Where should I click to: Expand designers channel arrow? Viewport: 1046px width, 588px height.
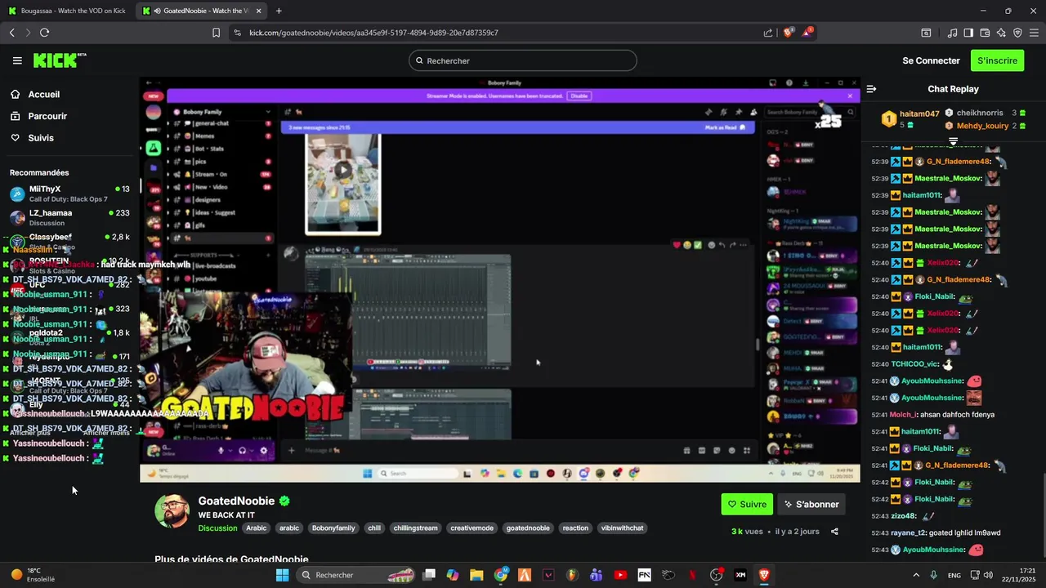point(168,199)
